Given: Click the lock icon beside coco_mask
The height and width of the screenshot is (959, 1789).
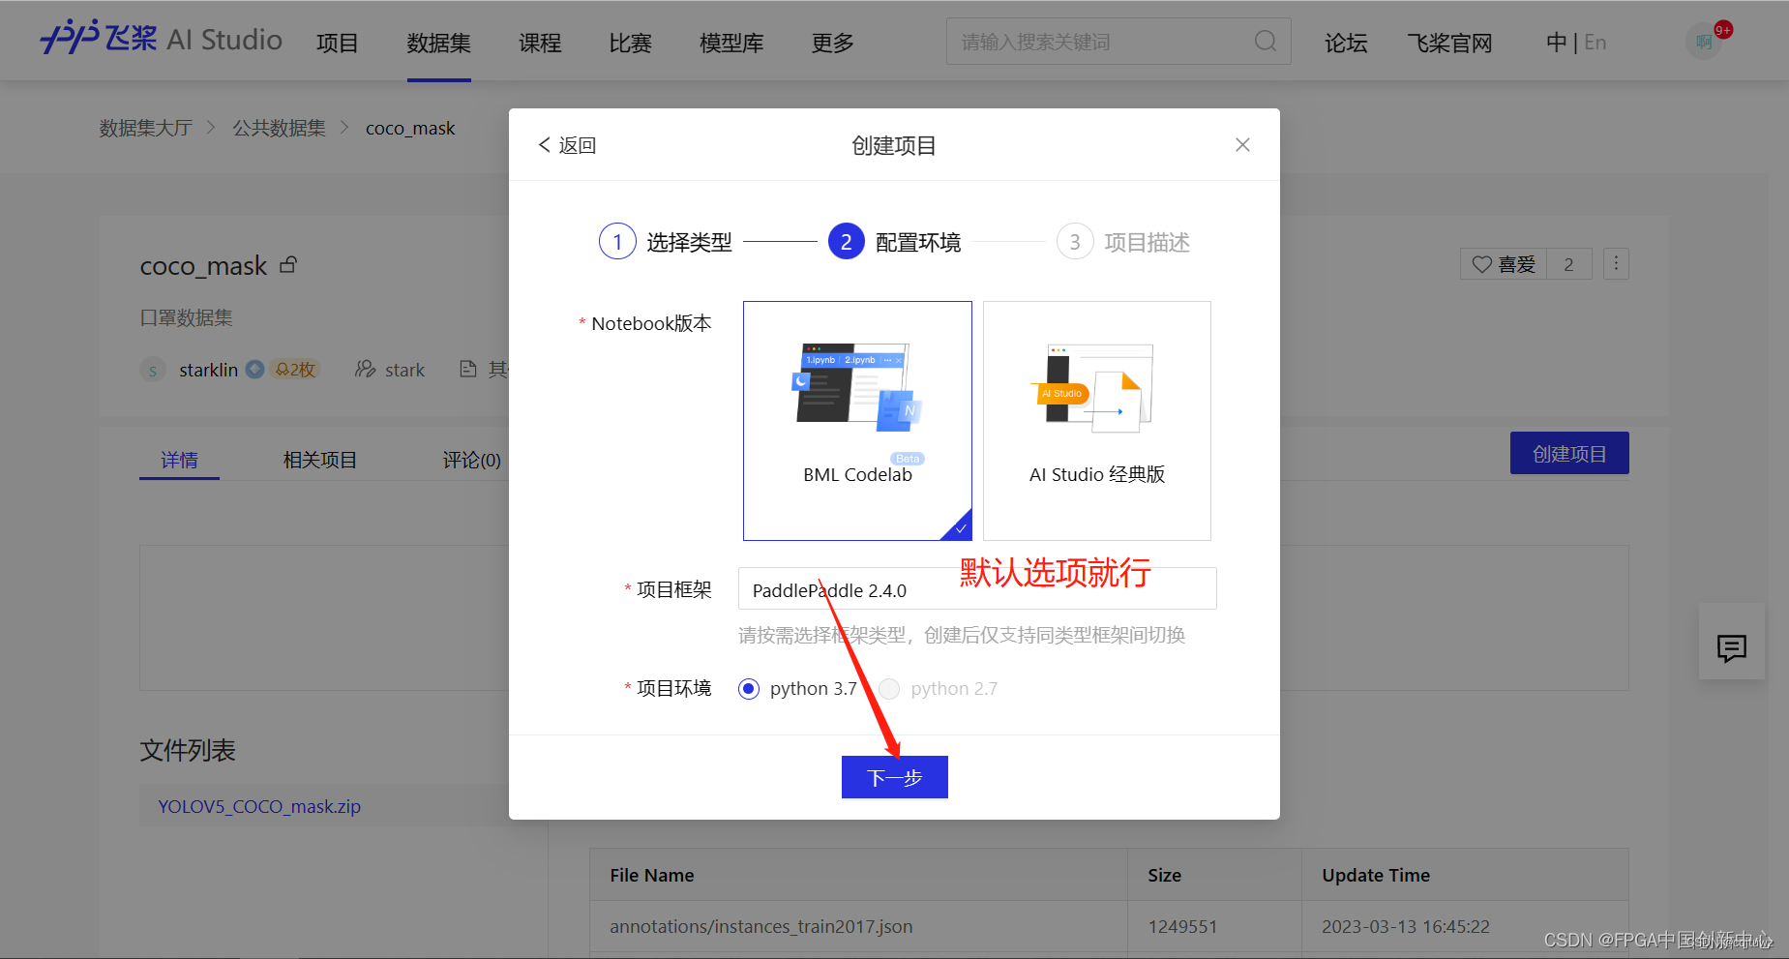Looking at the screenshot, I should [288, 264].
